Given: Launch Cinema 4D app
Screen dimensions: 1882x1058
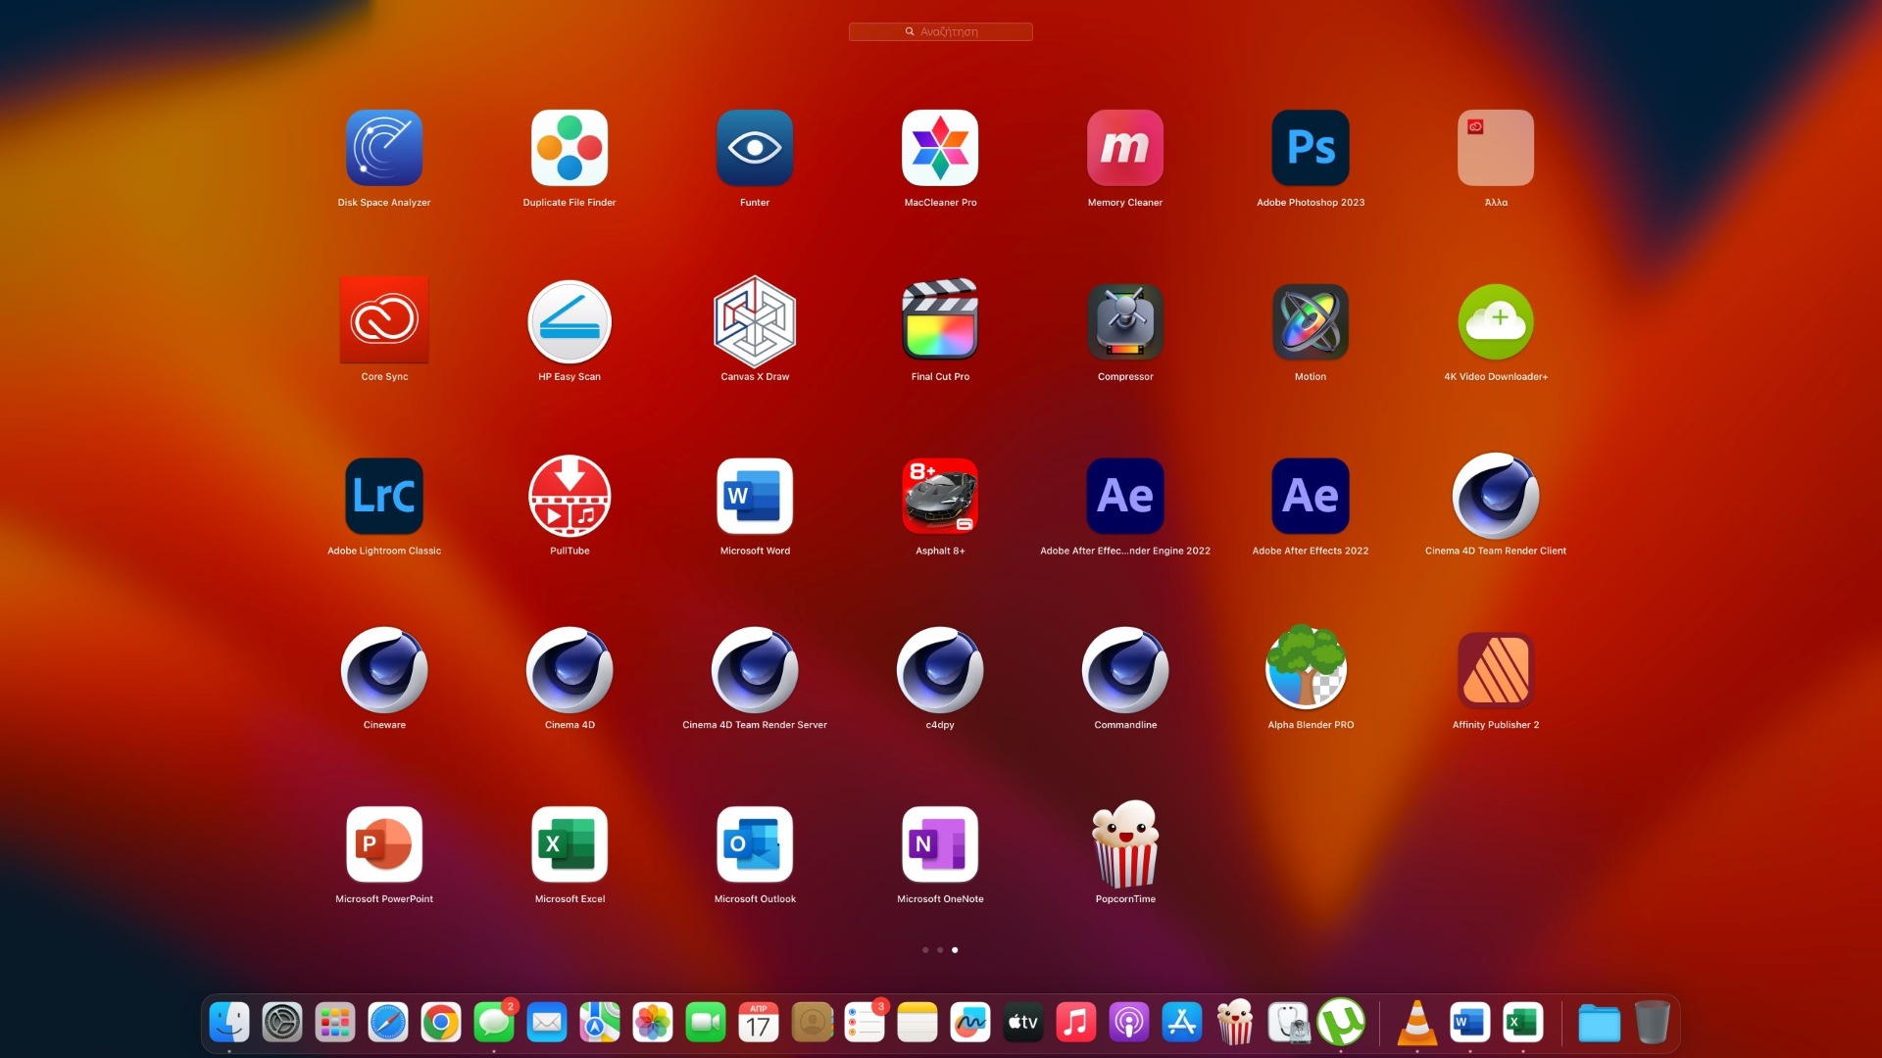Looking at the screenshot, I should click(x=570, y=670).
